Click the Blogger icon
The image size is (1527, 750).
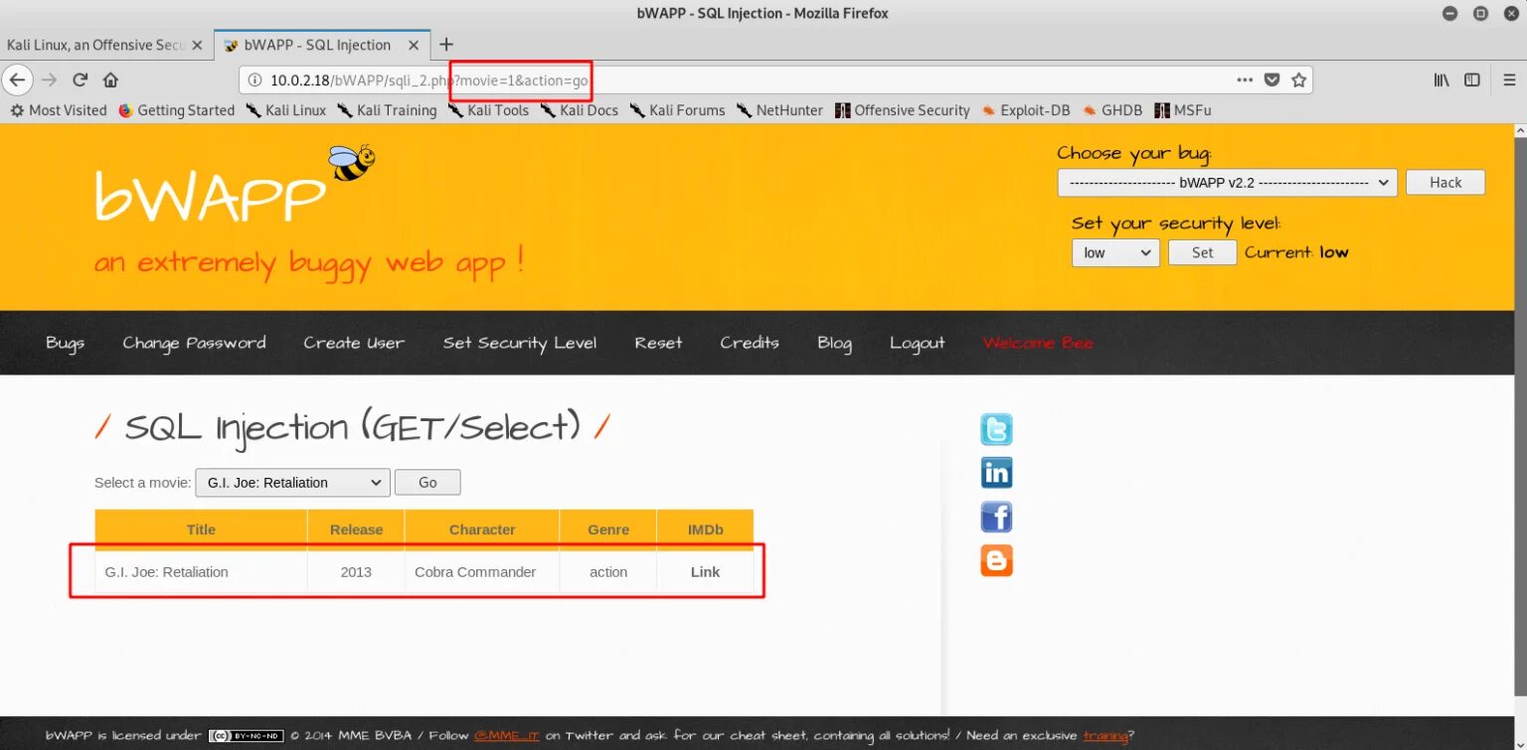(x=996, y=561)
